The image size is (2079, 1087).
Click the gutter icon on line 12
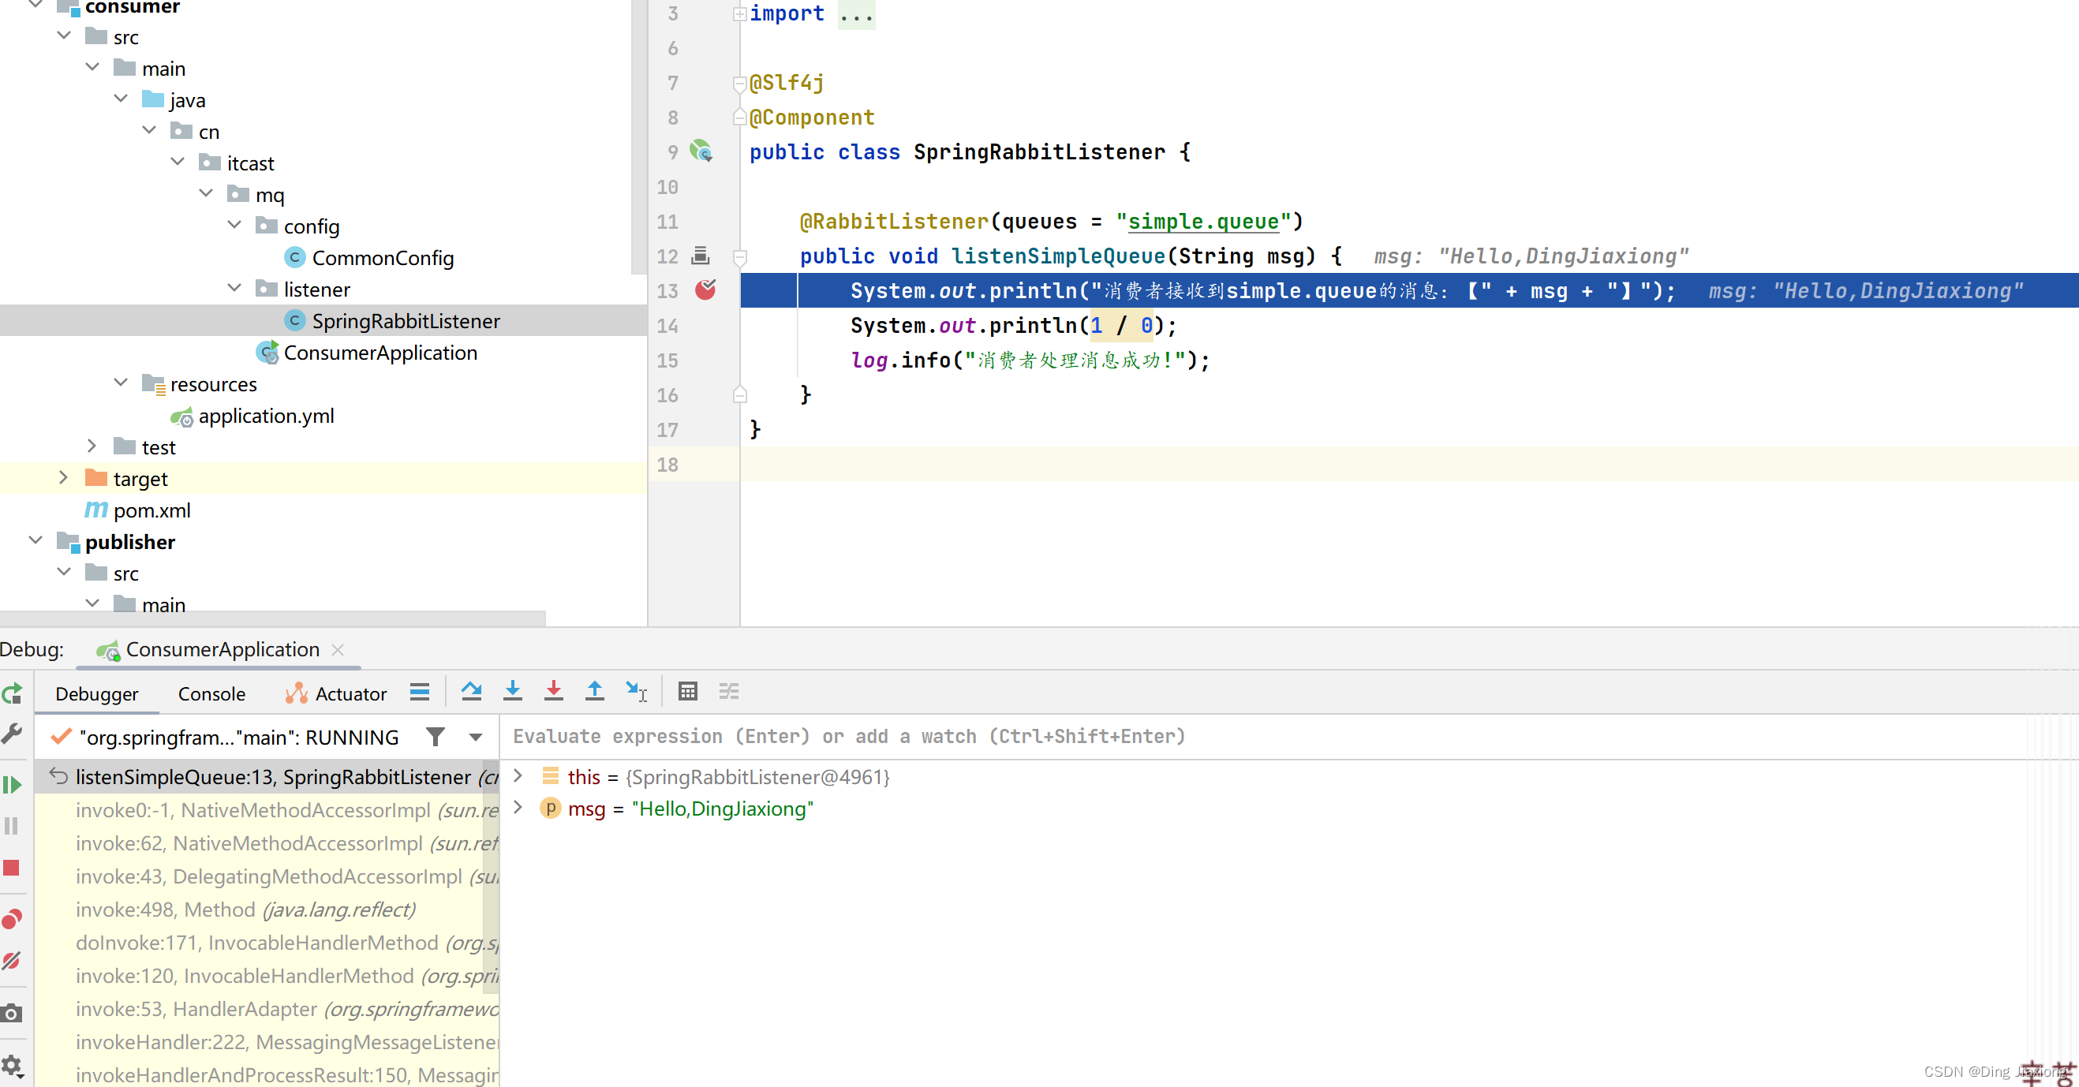coord(701,256)
